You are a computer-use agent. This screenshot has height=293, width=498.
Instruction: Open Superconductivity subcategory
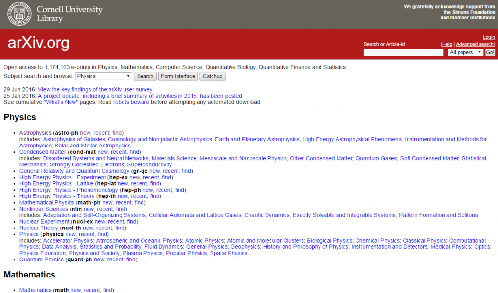[x=149, y=164]
